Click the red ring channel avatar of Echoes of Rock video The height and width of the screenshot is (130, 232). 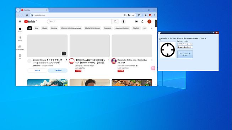(72, 61)
